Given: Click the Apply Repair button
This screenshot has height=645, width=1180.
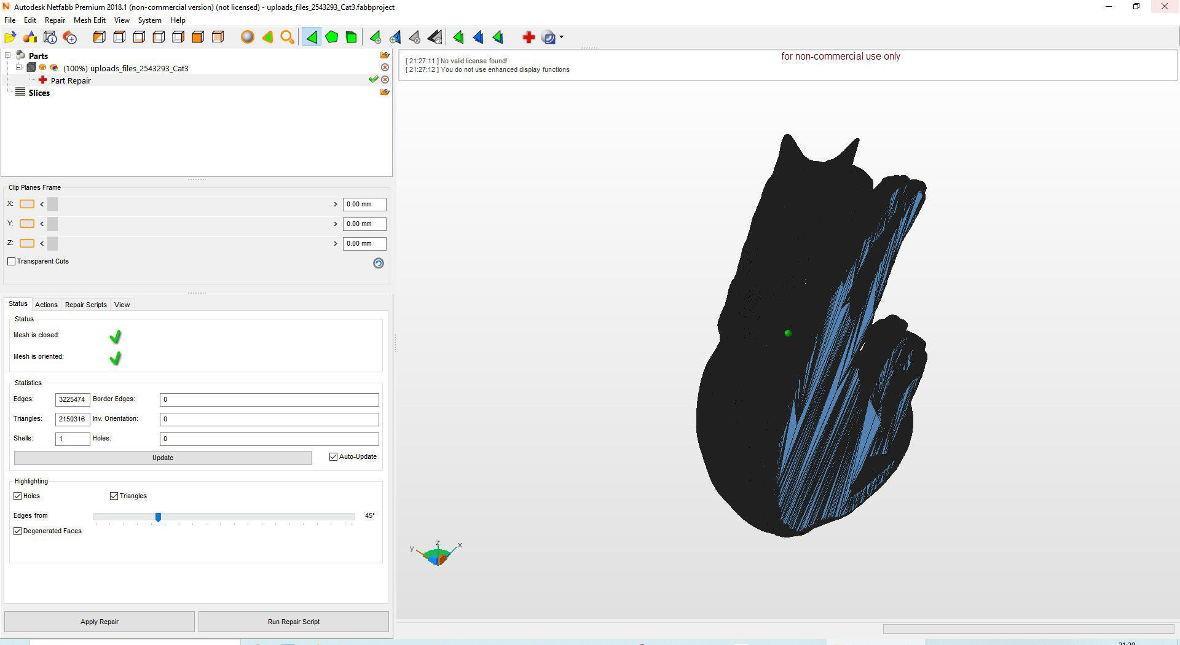Looking at the screenshot, I should click(100, 622).
